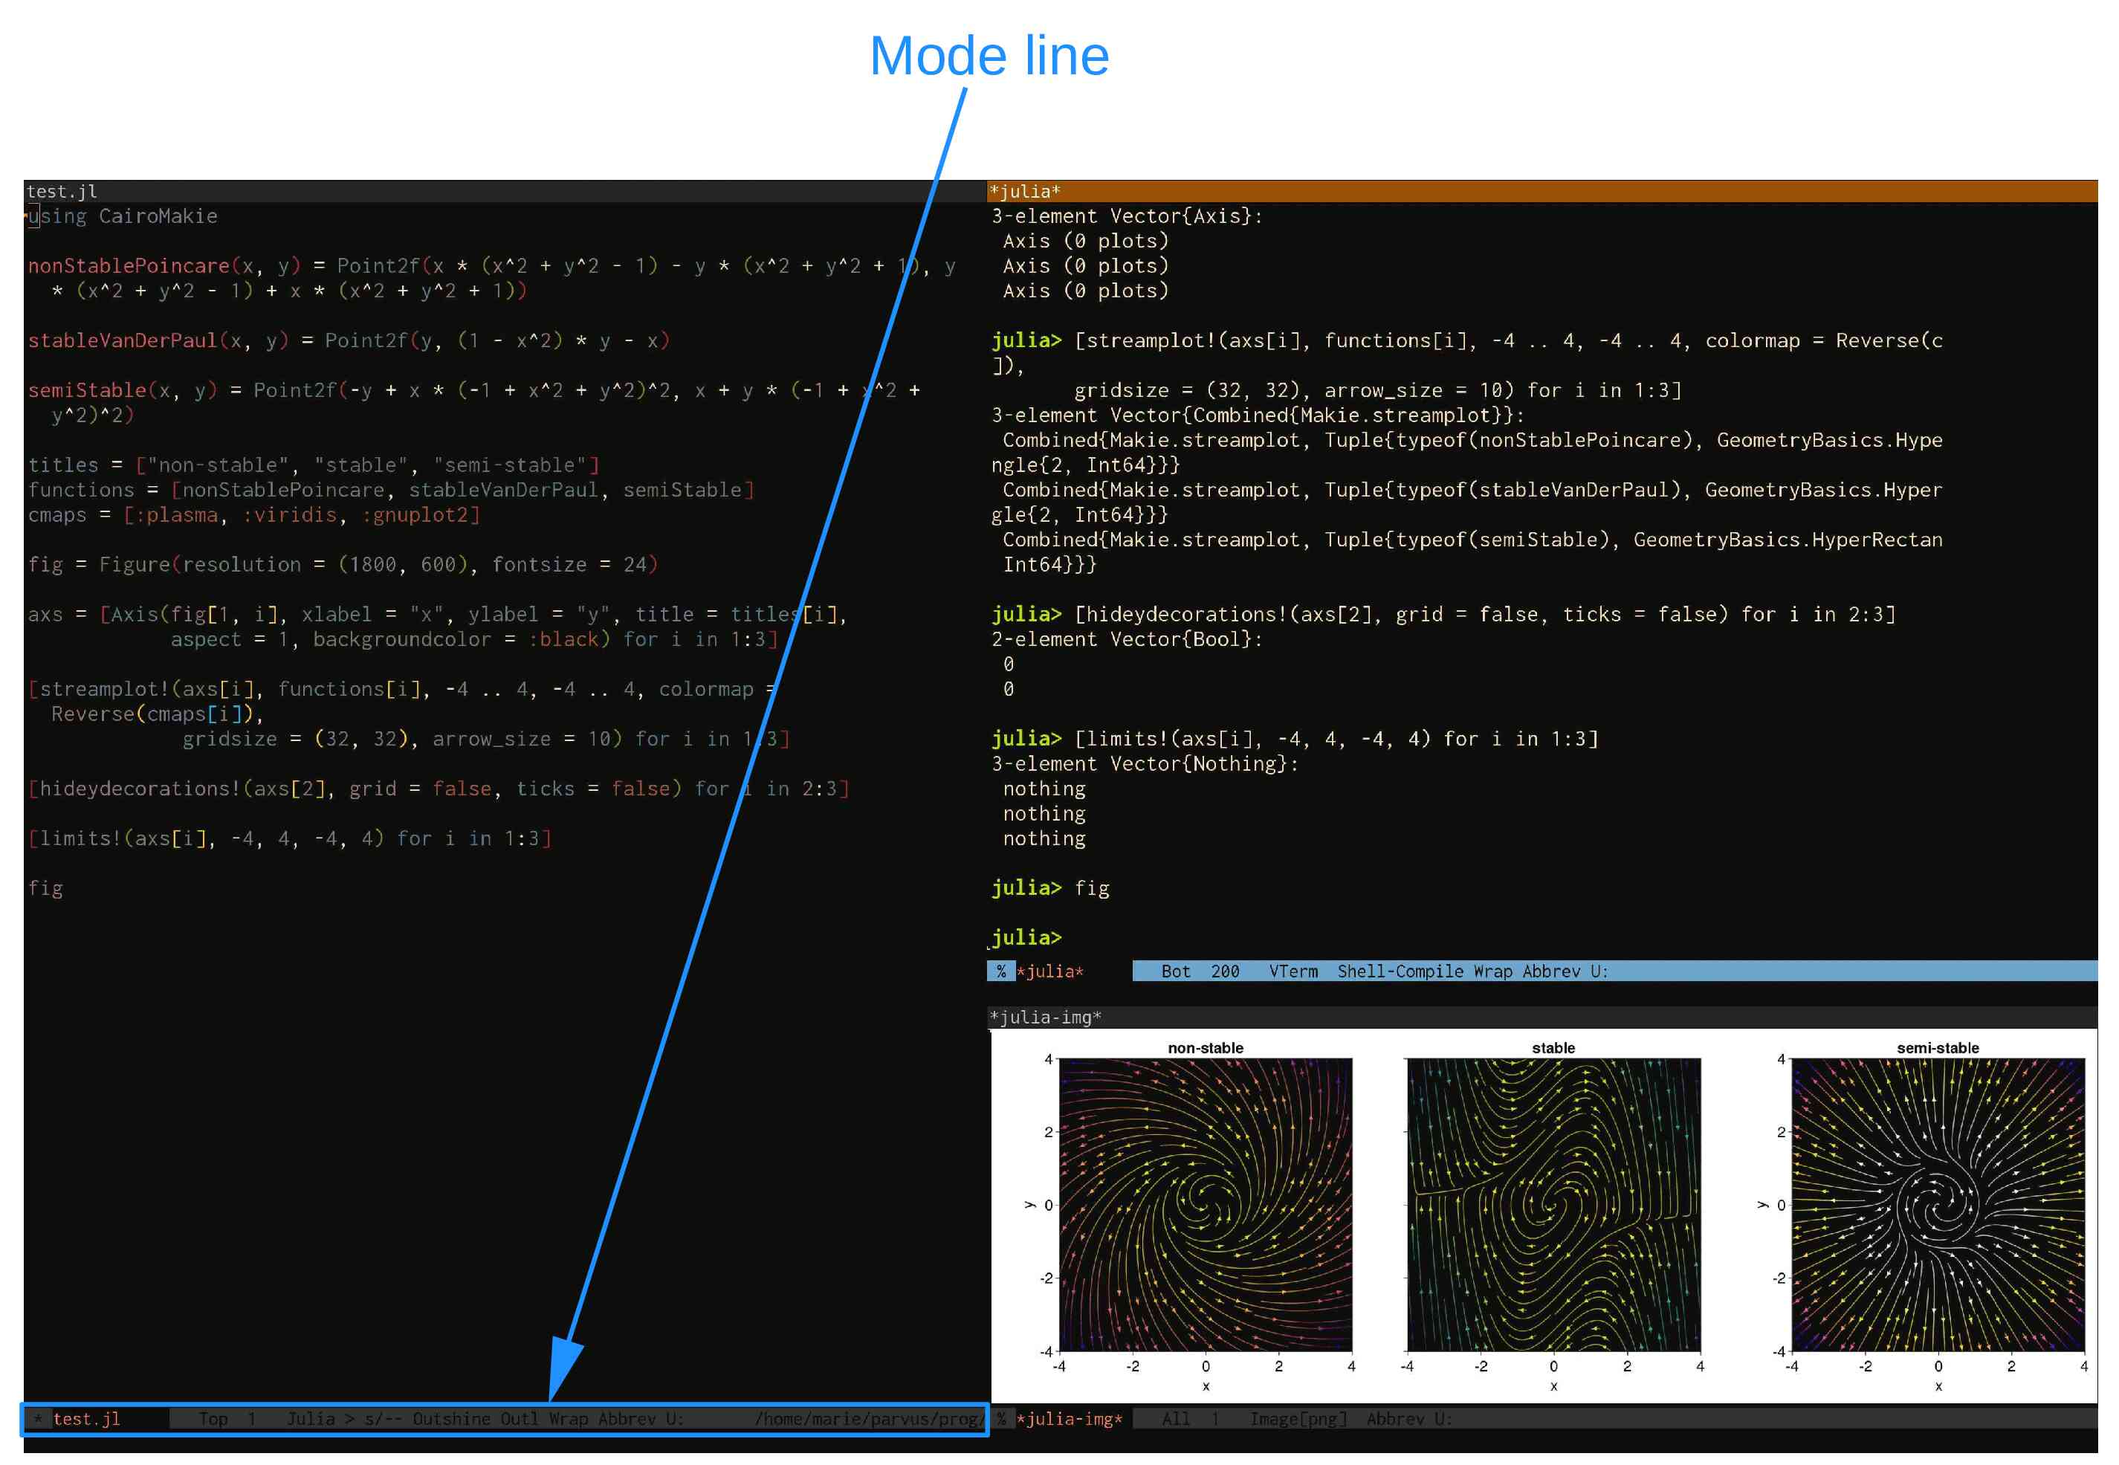Image resolution: width=2119 pixels, height=1465 pixels.
Task: Click the test.jl buffer name in mode line
Action: coord(86,1419)
